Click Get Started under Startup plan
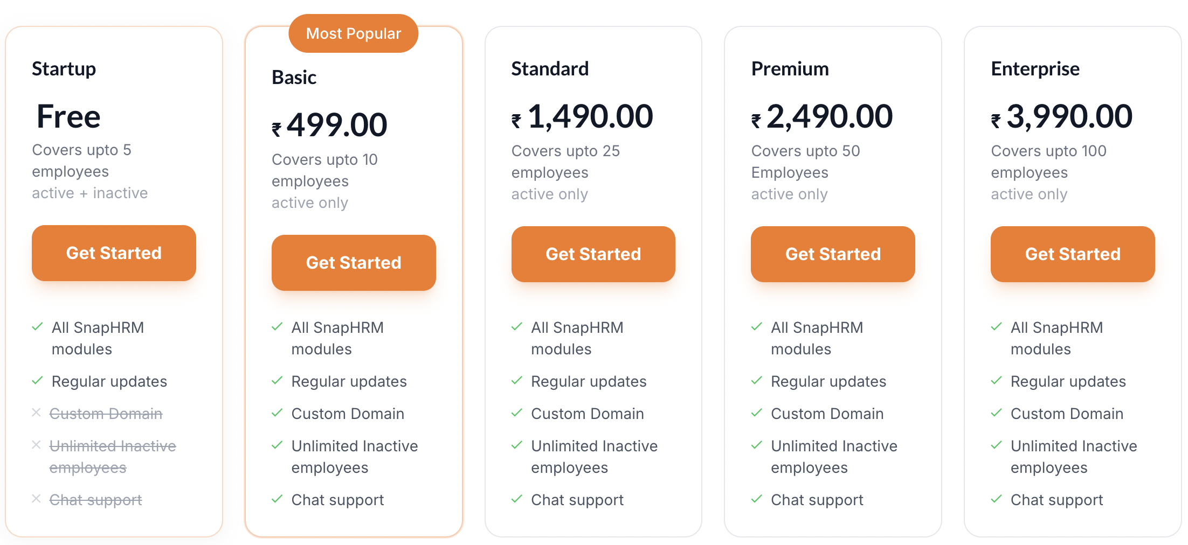 114,253
